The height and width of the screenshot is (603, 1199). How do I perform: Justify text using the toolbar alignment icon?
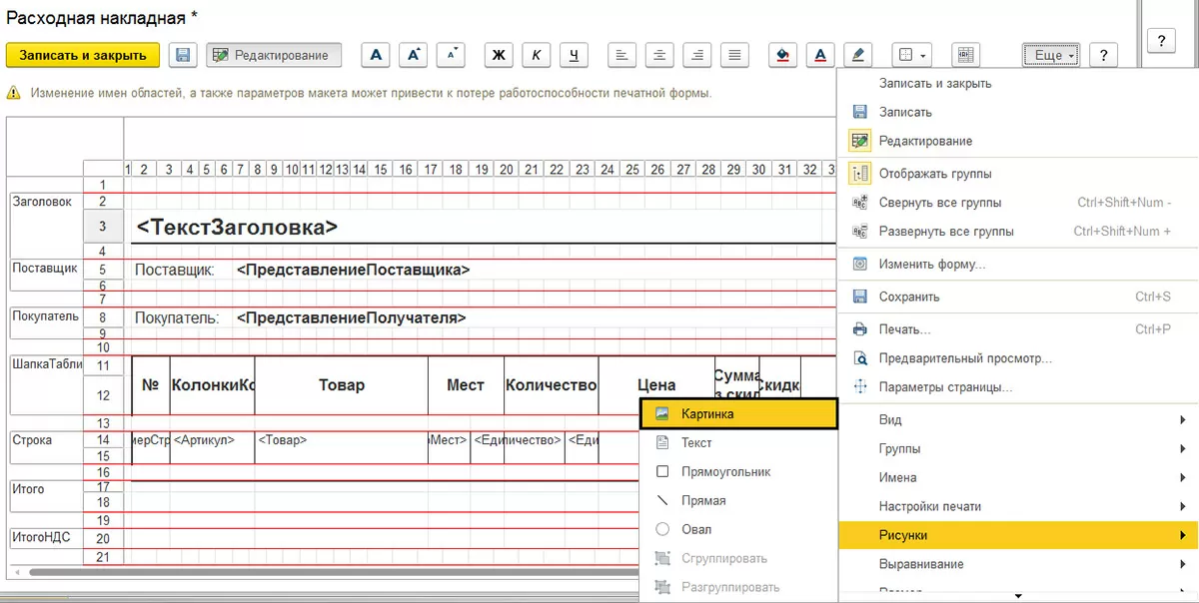[x=734, y=55]
